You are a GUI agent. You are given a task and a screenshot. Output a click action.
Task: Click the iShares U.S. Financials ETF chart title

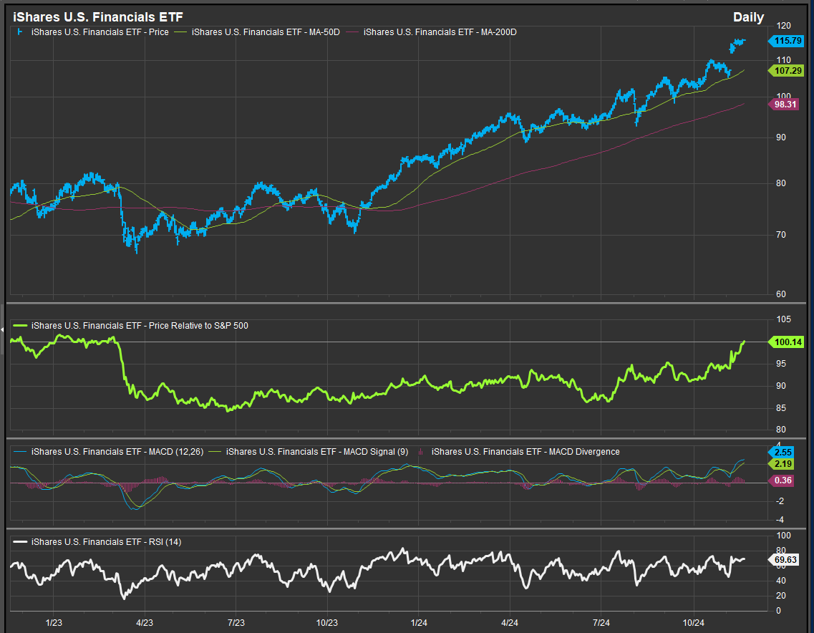click(x=97, y=17)
